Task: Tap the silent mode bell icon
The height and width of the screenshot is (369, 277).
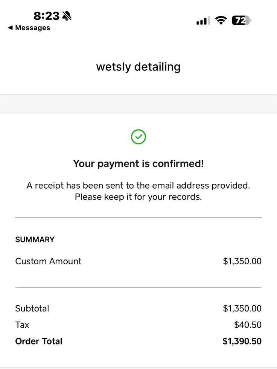Action: coord(67,16)
